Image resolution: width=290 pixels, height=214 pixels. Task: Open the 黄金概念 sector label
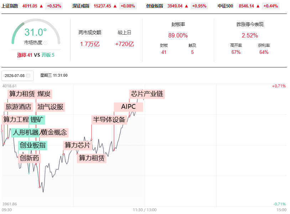point(54,132)
